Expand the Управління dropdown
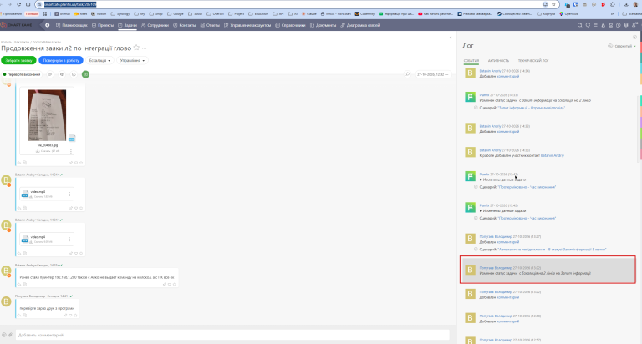 [x=132, y=61]
